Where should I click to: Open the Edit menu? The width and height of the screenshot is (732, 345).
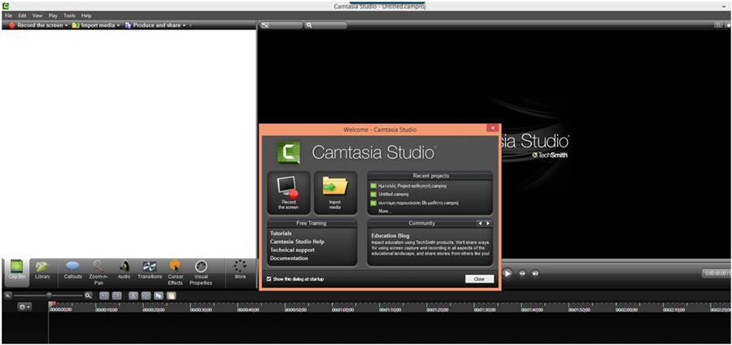(x=23, y=15)
